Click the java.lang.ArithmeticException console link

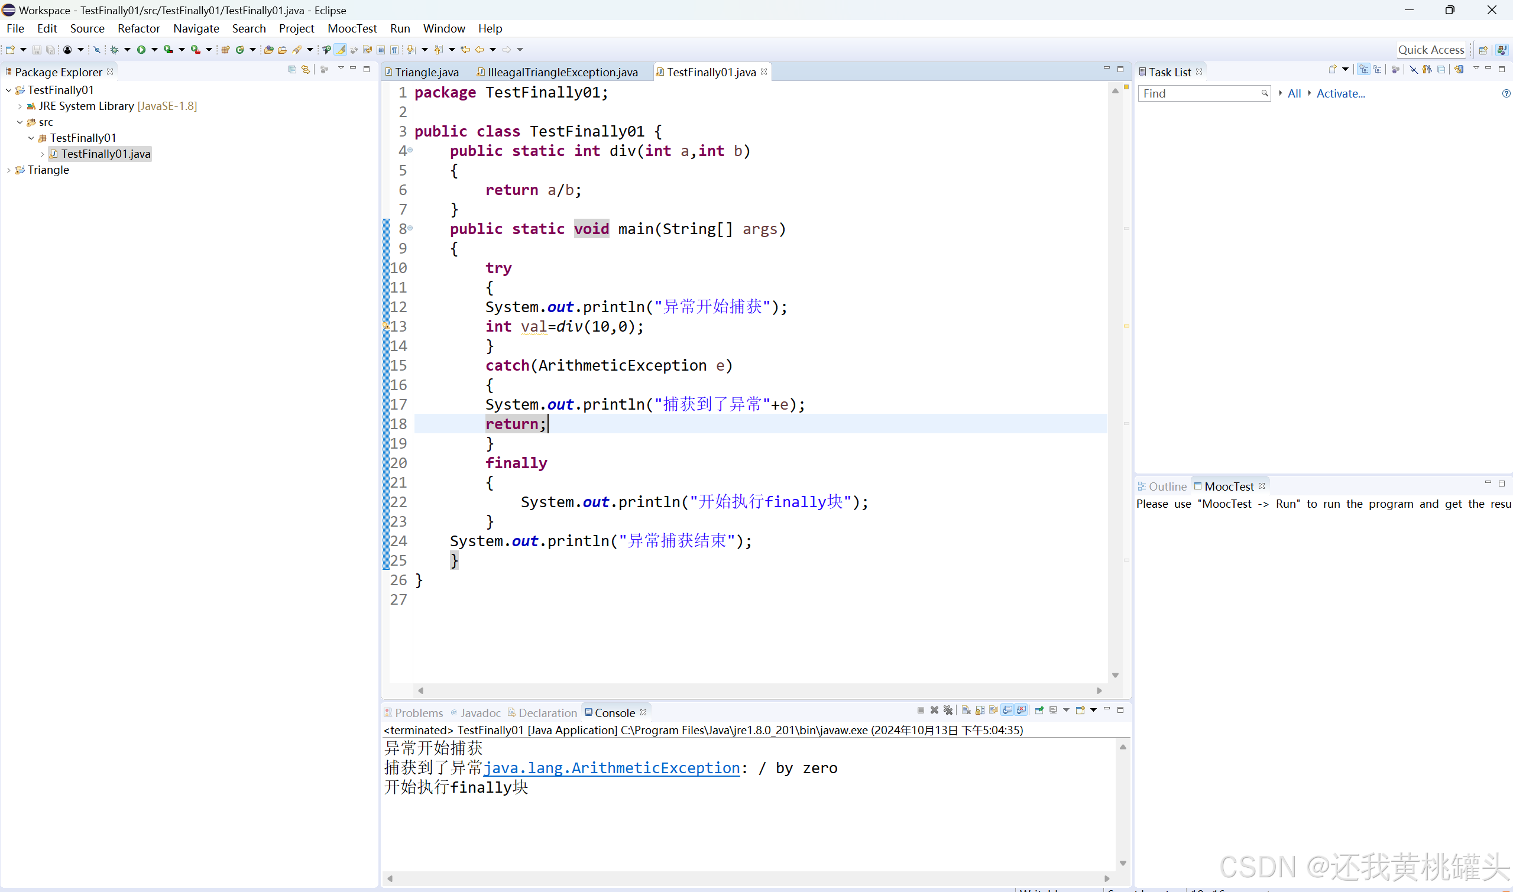pos(611,768)
